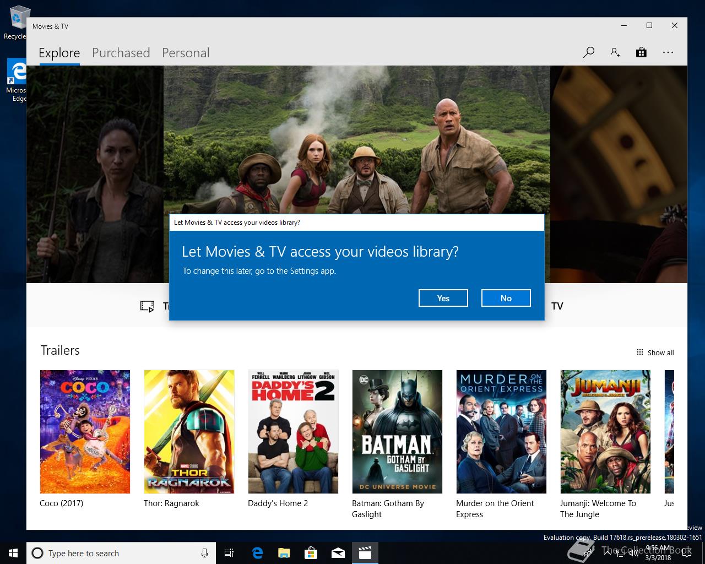
Task: Open the Thor: Ragnarok poster
Action: (x=189, y=432)
